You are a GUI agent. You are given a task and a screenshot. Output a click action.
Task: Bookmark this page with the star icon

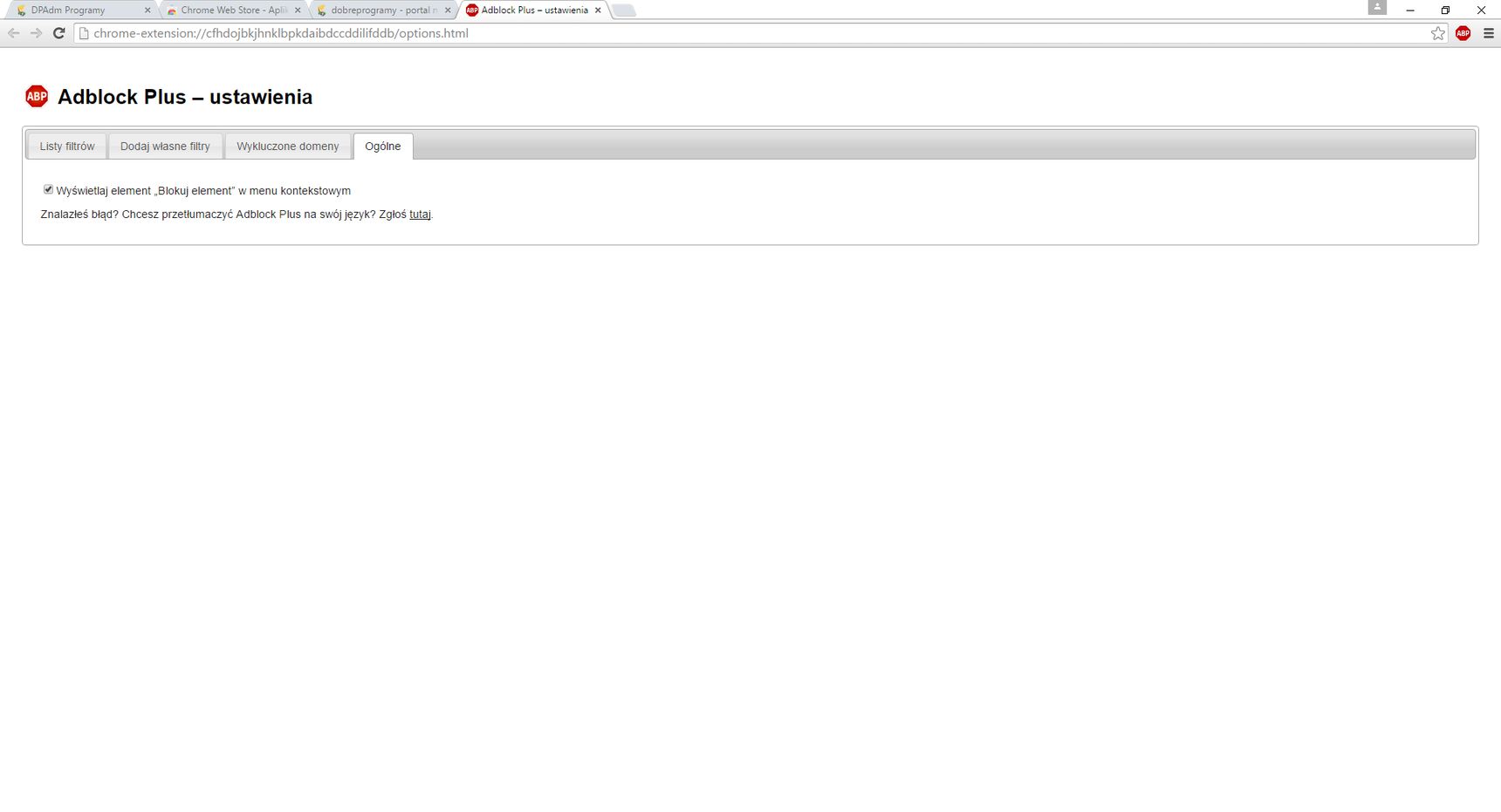click(x=1438, y=33)
